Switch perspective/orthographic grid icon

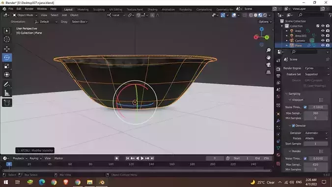point(269,72)
